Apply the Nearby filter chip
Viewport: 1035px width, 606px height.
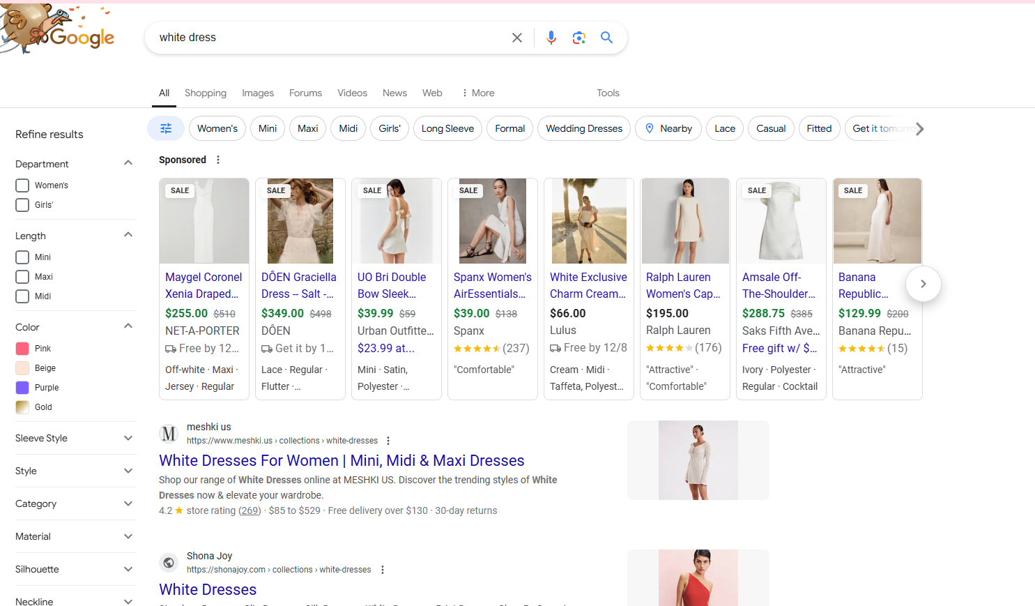click(x=668, y=128)
